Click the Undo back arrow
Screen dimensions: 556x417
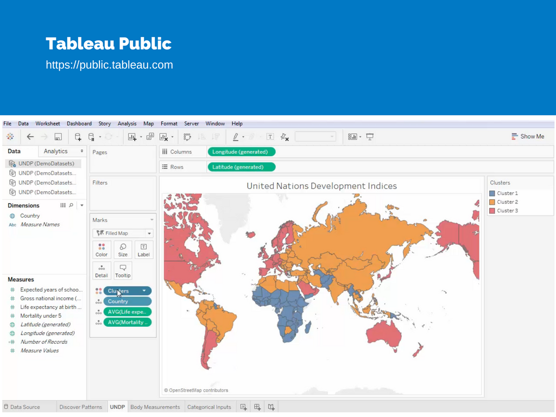30,136
